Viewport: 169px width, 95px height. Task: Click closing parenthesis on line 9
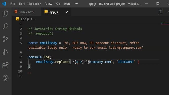[x=29, y=66]
